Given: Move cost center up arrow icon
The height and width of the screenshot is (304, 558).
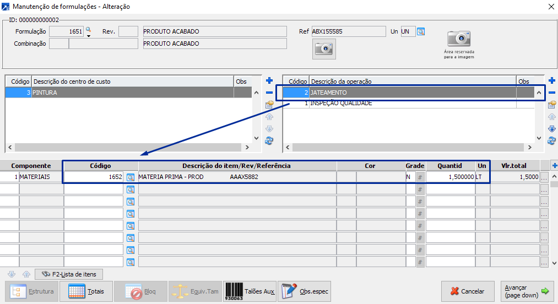Looking at the screenshot, I should click(269, 117).
